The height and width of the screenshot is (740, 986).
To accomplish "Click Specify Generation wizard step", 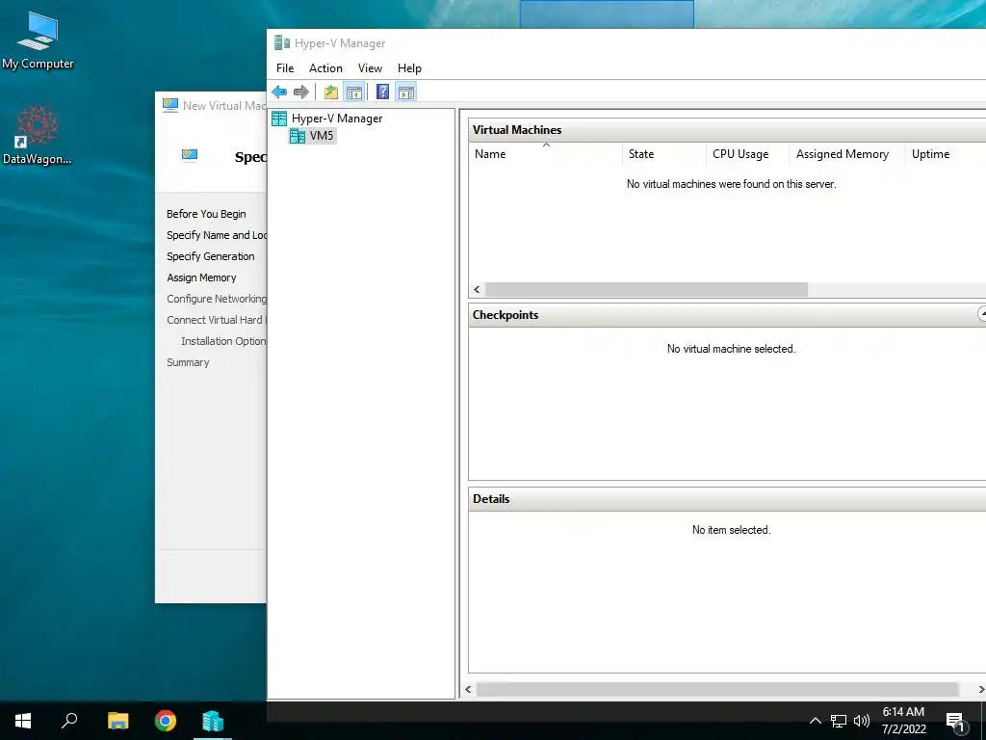I will [x=211, y=256].
